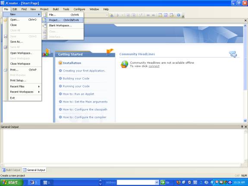Image resolution: width=248 pixels, height=186 pixels.
Task: Open the Build menu
Action: [56, 9]
